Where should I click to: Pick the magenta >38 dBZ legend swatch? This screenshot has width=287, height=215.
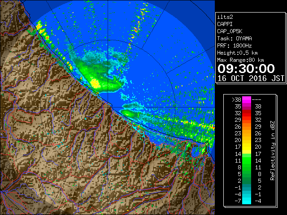pyautogui.click(x=247, y=100)
